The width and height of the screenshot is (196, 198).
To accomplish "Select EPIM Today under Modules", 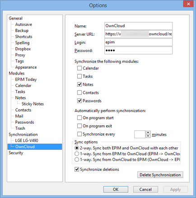I will pyautogui.click(x=26, y=80).
